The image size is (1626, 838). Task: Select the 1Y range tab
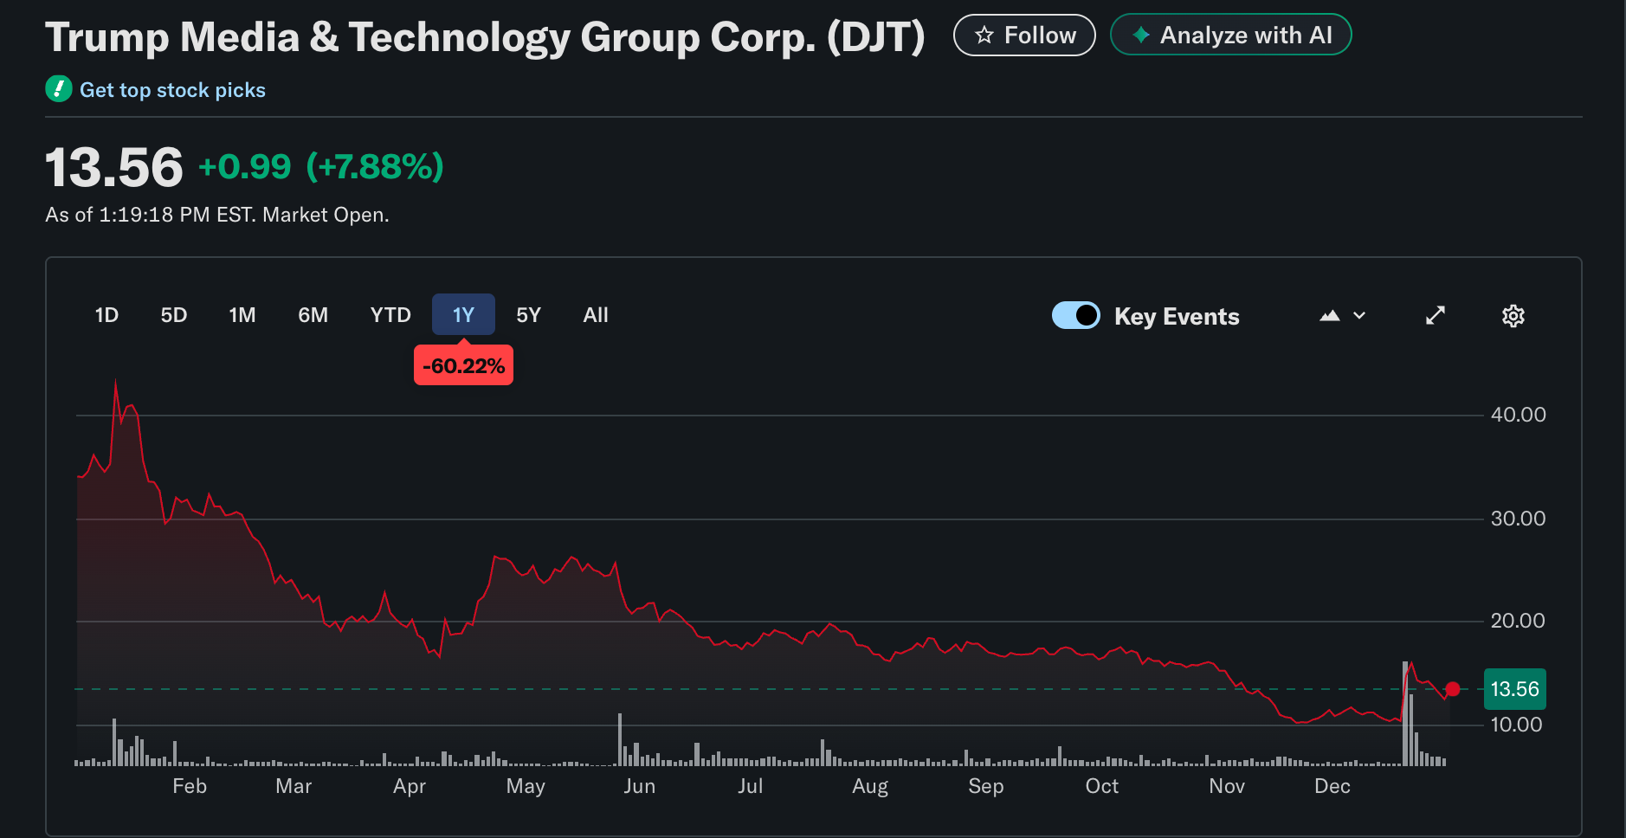(x=463, y=315)
